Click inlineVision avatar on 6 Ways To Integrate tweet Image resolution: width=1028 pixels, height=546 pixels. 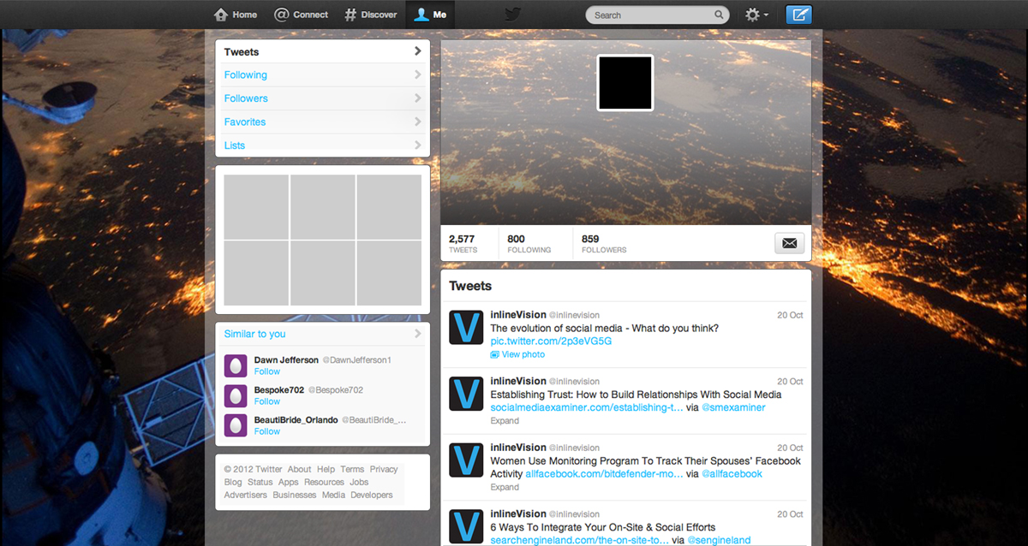click(x=467, y=526)
